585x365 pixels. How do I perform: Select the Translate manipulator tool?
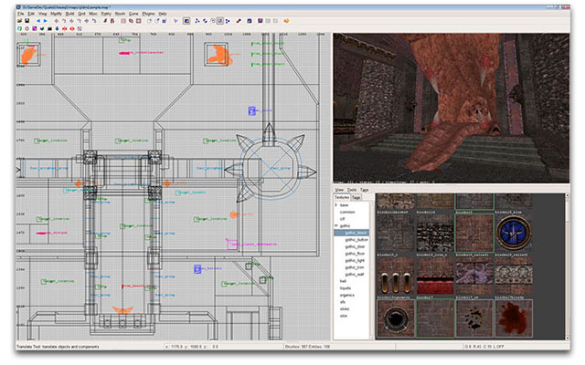tap(197, 21)
